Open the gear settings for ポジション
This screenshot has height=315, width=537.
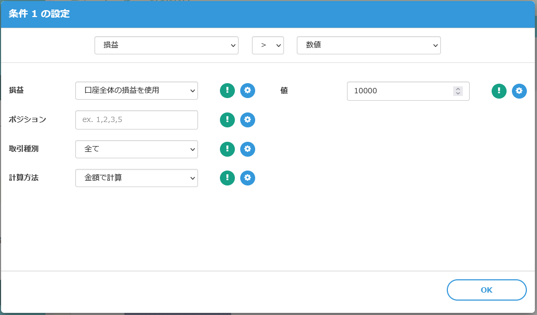point(248,120)
